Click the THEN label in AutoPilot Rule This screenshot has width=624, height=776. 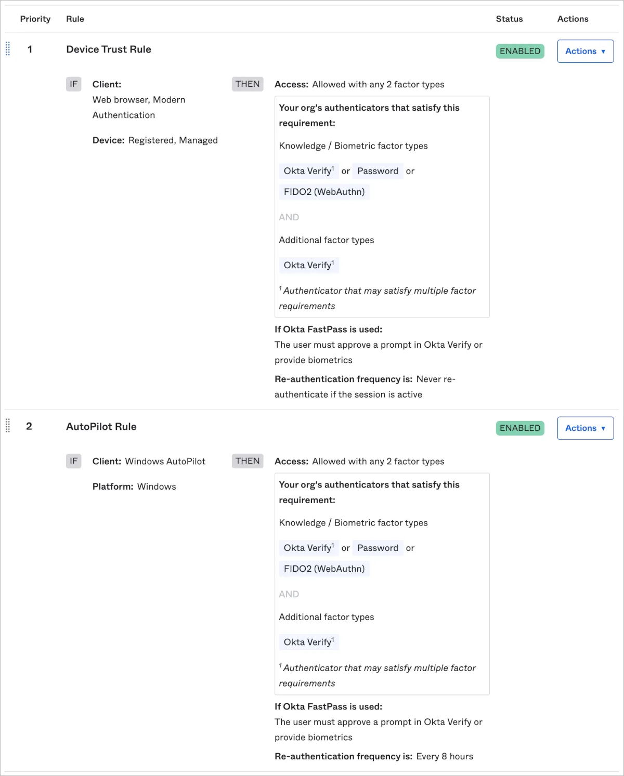[248, 461]
